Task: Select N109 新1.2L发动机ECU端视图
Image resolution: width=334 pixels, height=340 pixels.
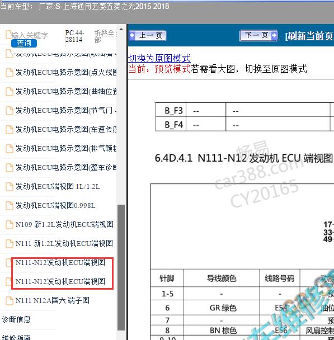Action: [x=64, y=224]
